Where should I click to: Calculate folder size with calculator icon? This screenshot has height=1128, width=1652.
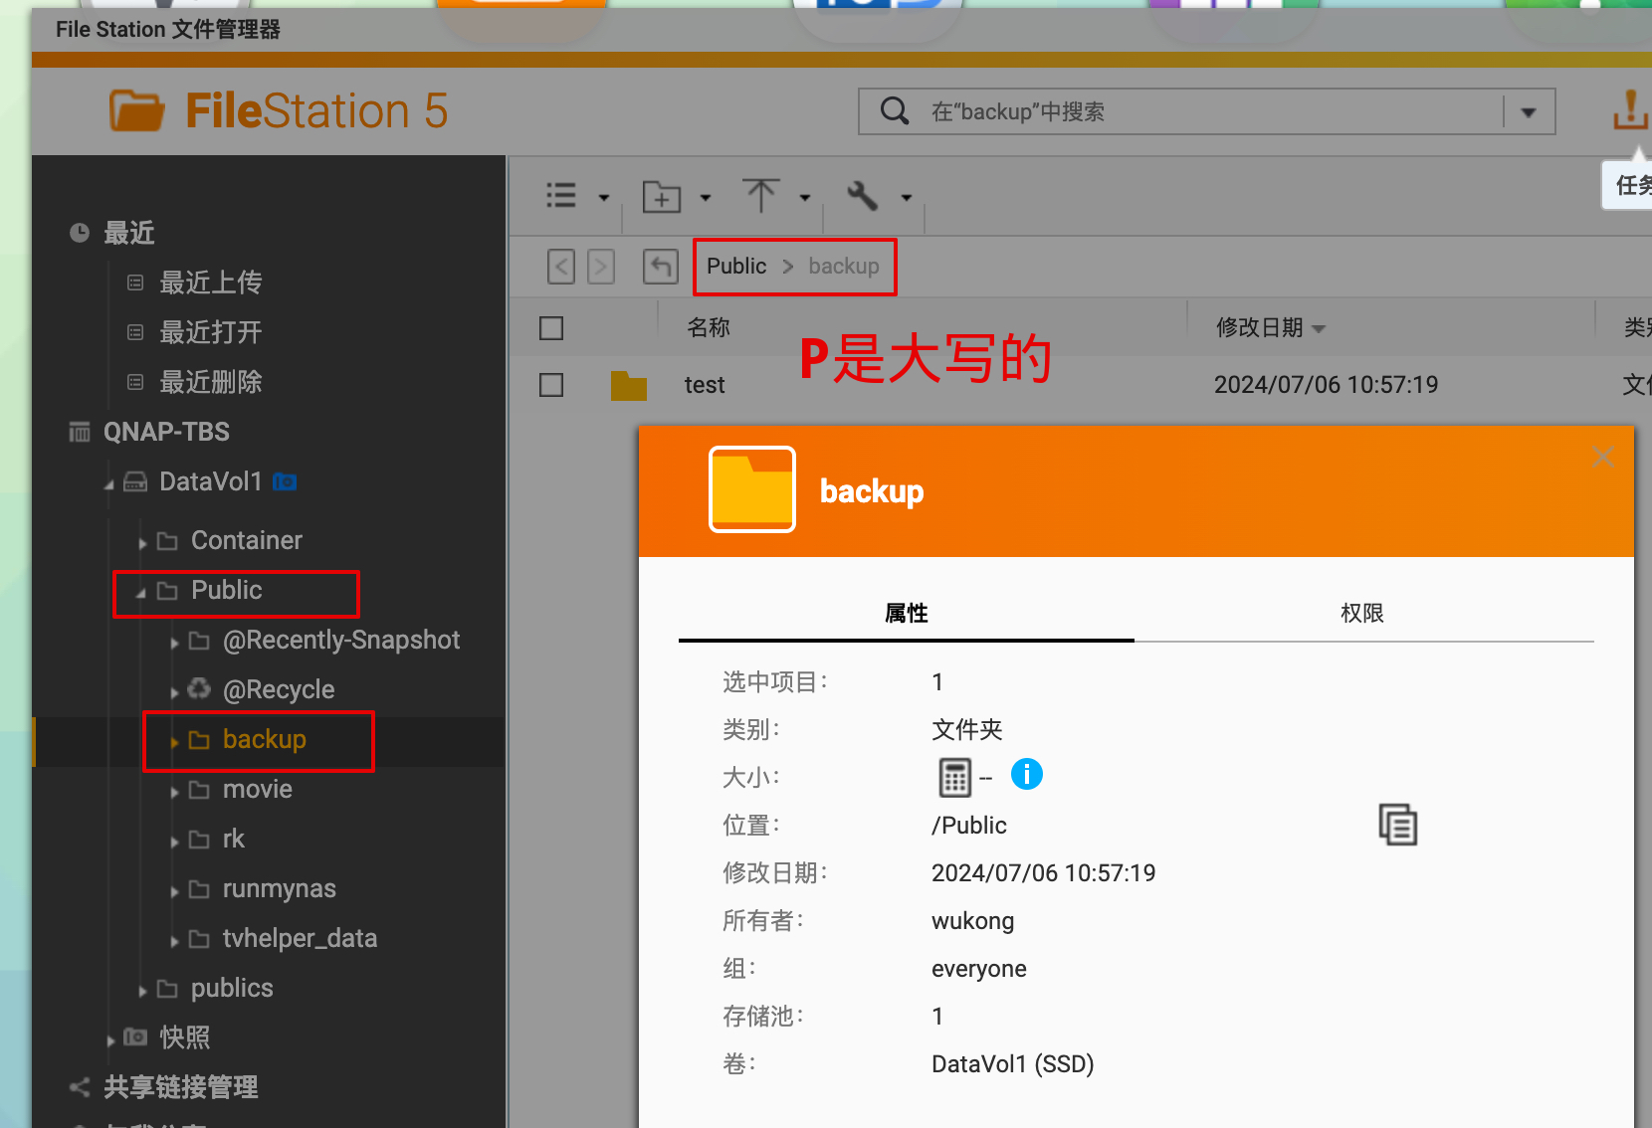point(954,777)
